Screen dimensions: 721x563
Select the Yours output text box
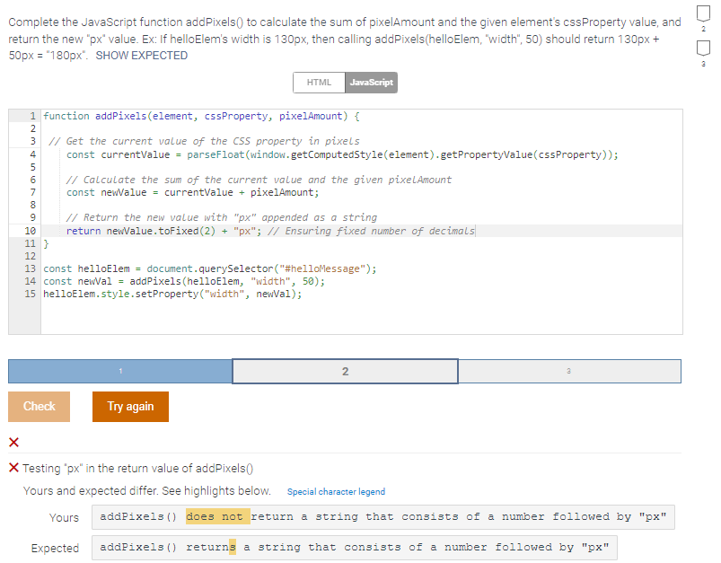[x=383, y=516]
